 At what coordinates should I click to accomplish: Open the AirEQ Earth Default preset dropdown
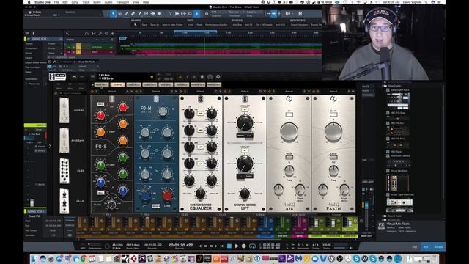click(333, 91)
